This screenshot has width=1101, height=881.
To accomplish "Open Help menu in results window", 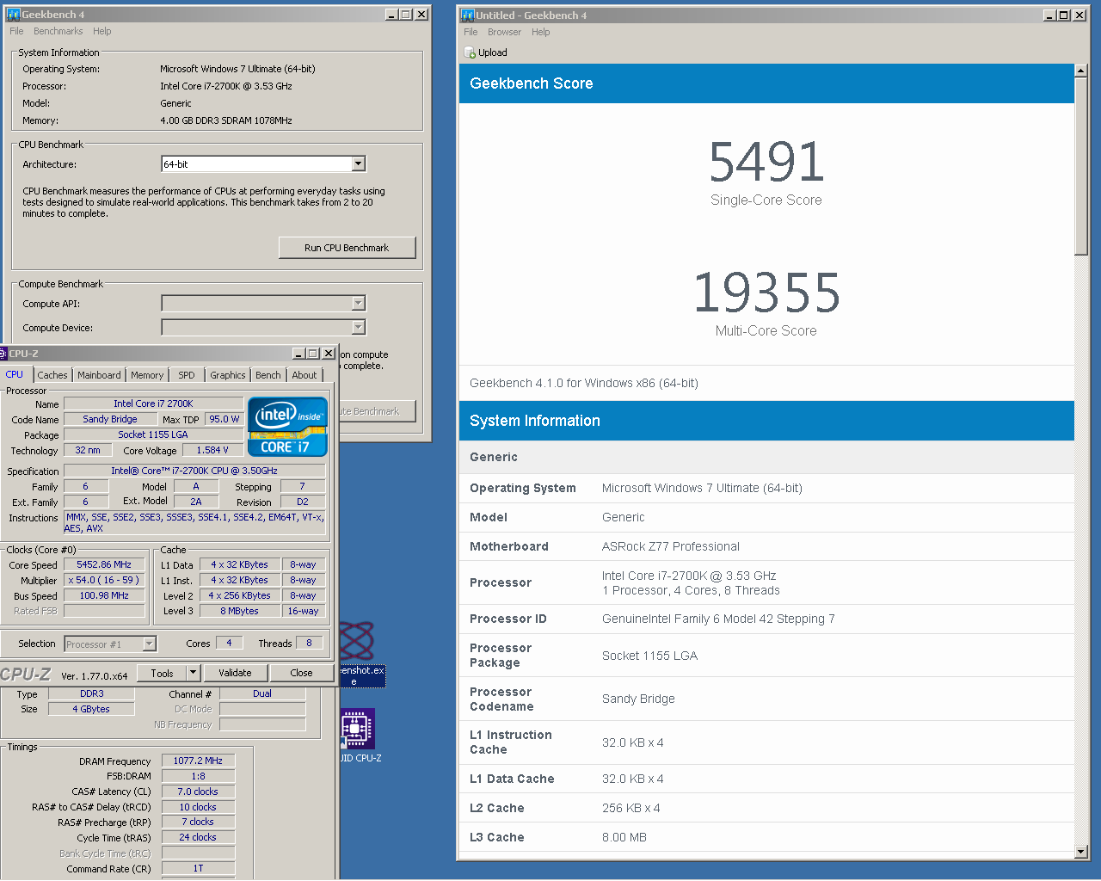I will point(540,32).
